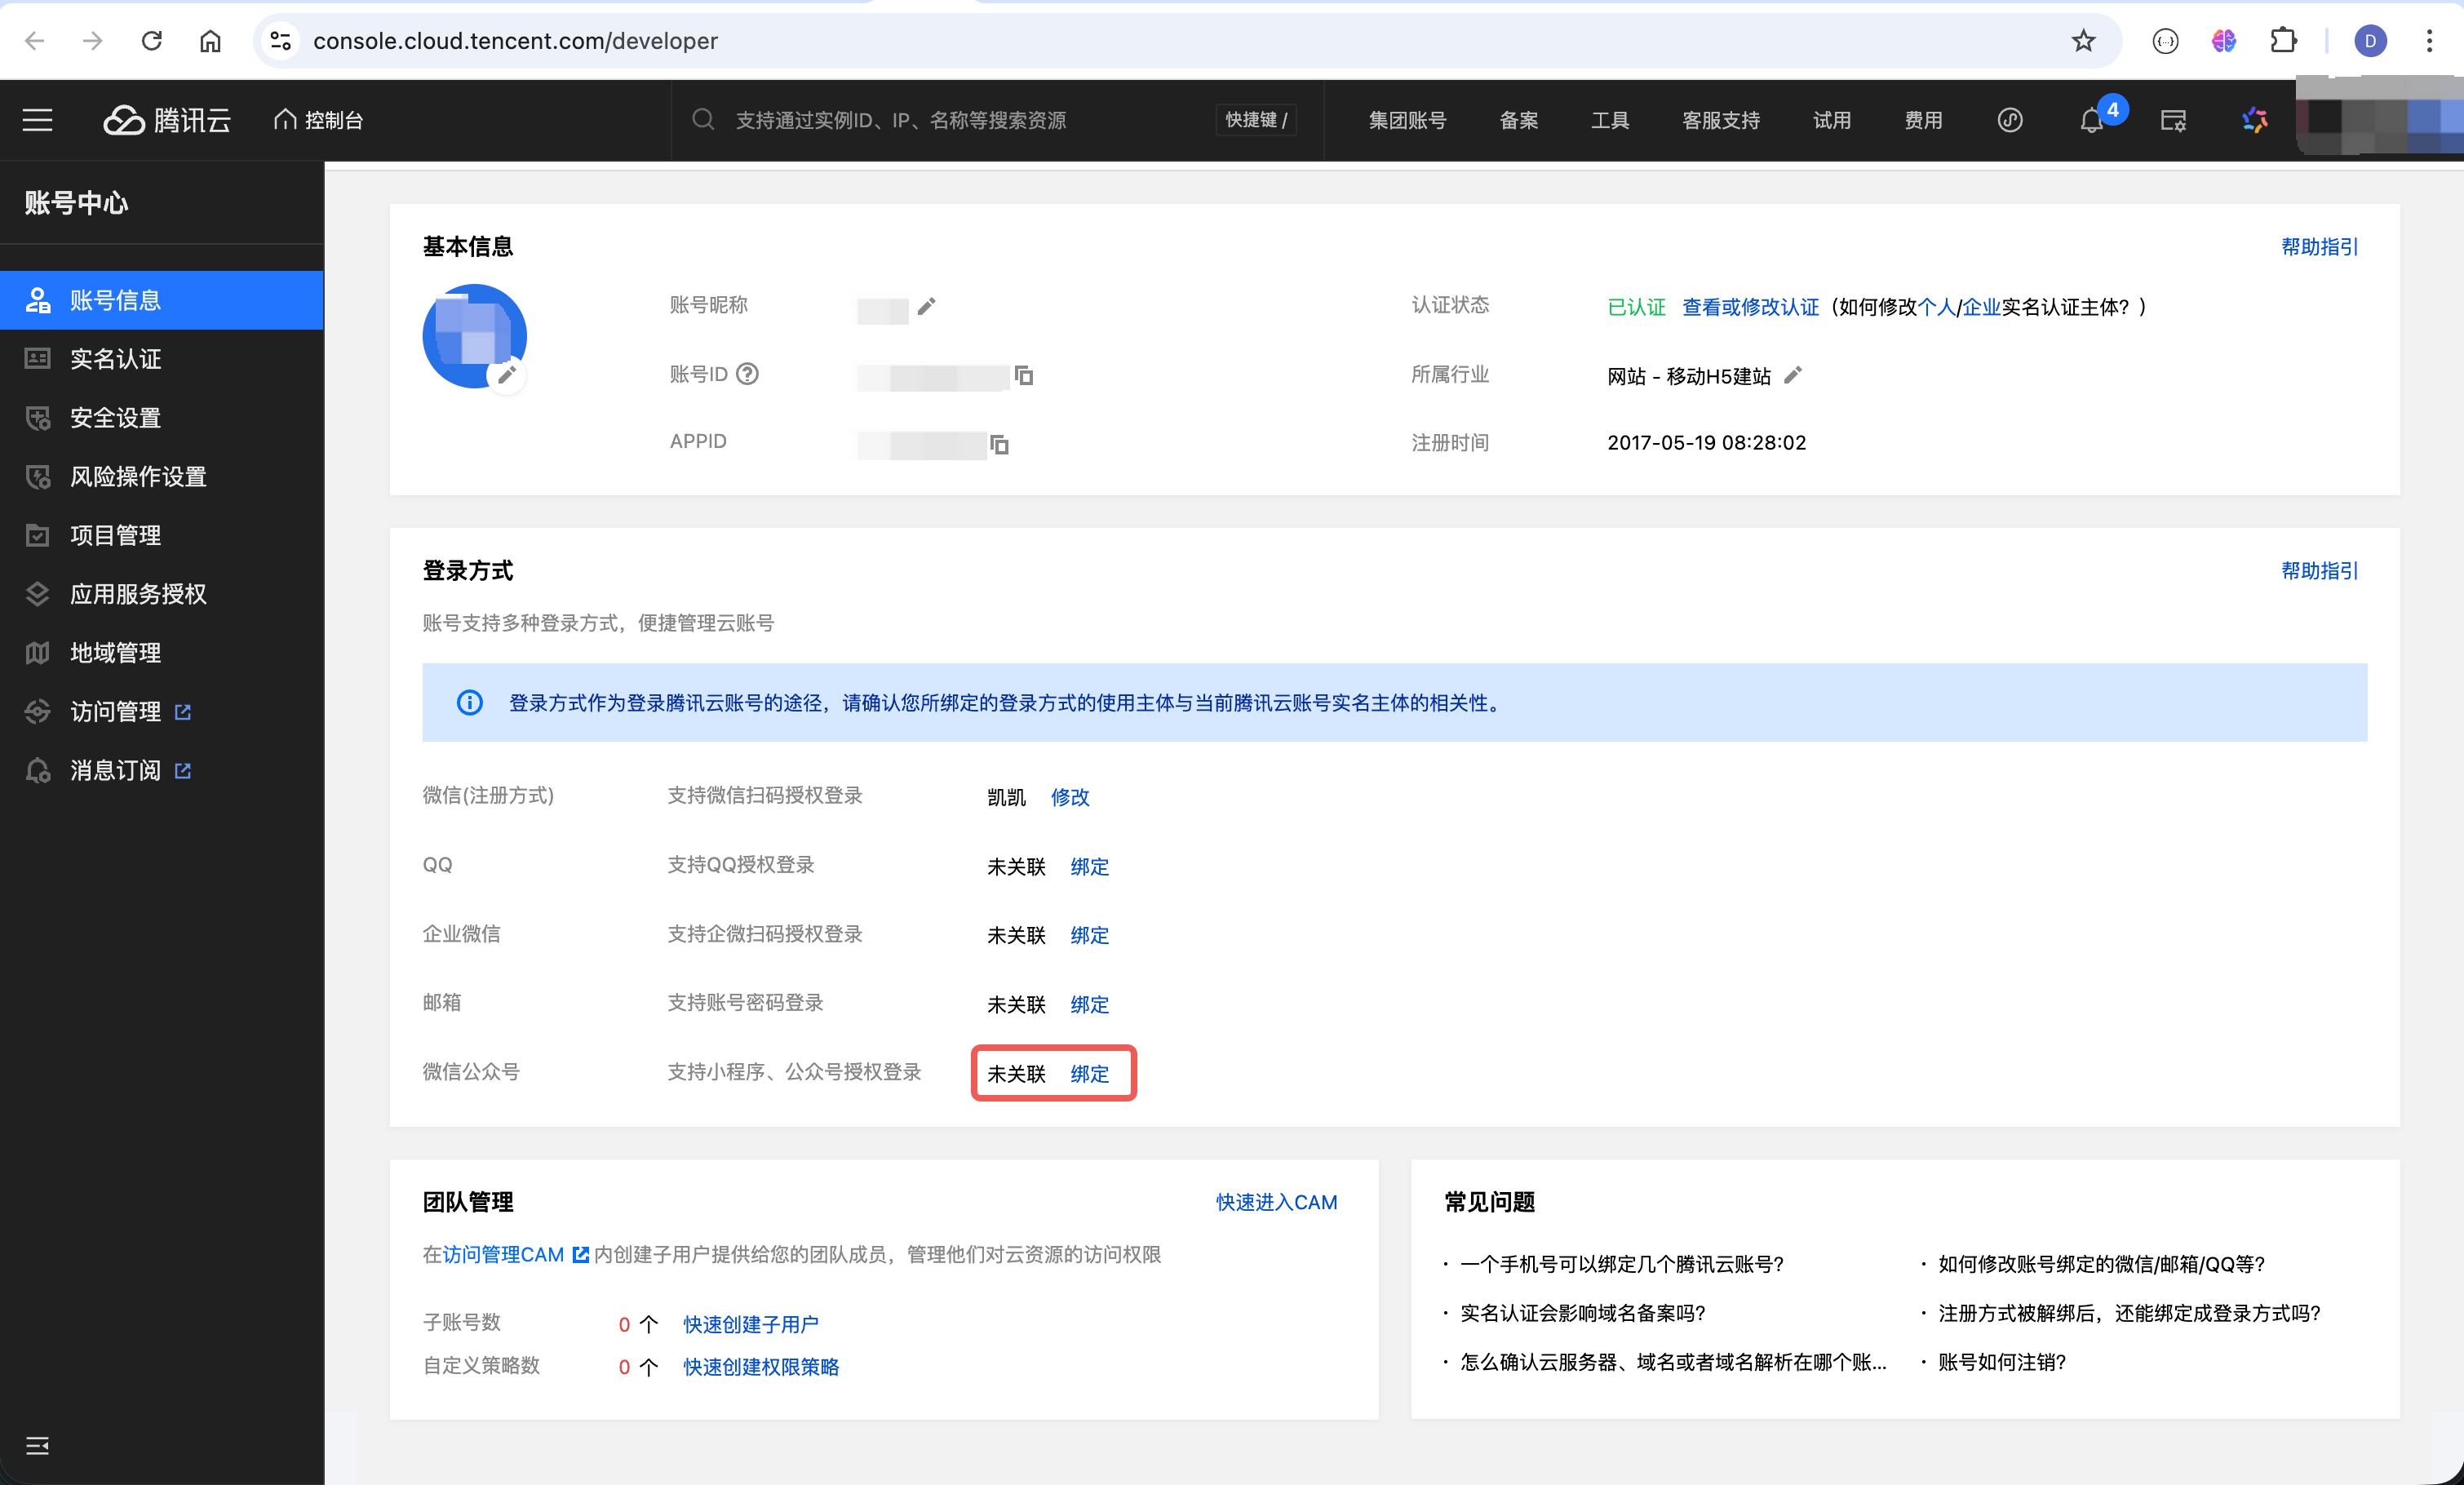This screenshot has width=2464, height=1485.
Task: Click the browser extensions puzzle icon
Action: (x=2285, y=41)
